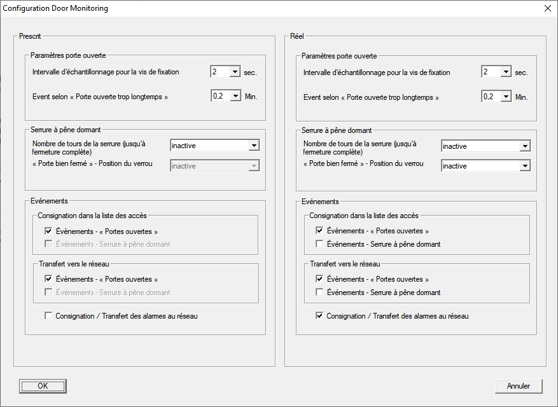558x407 pixels.
Task: Expand Prescrit 'Nombre de tours' dropdown
Action: click(254, 146)
